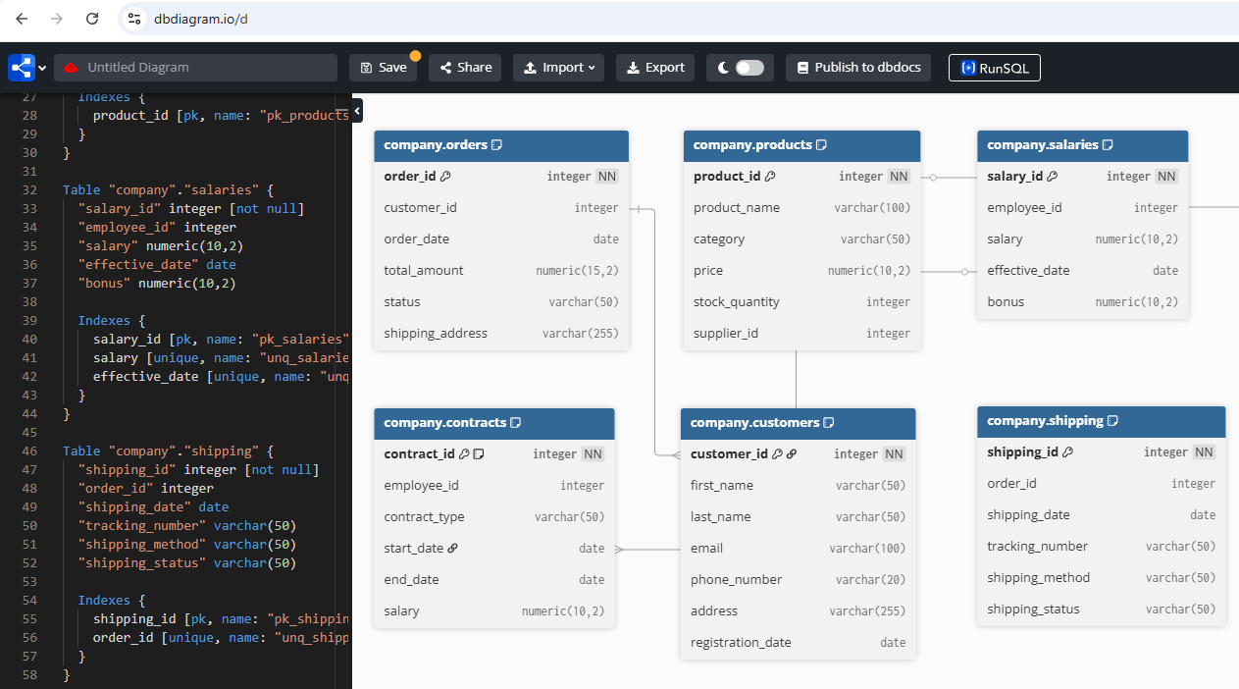Collapse the code editor panel arrow
The height and width of the screenshot is (689, 1239).
357,111
